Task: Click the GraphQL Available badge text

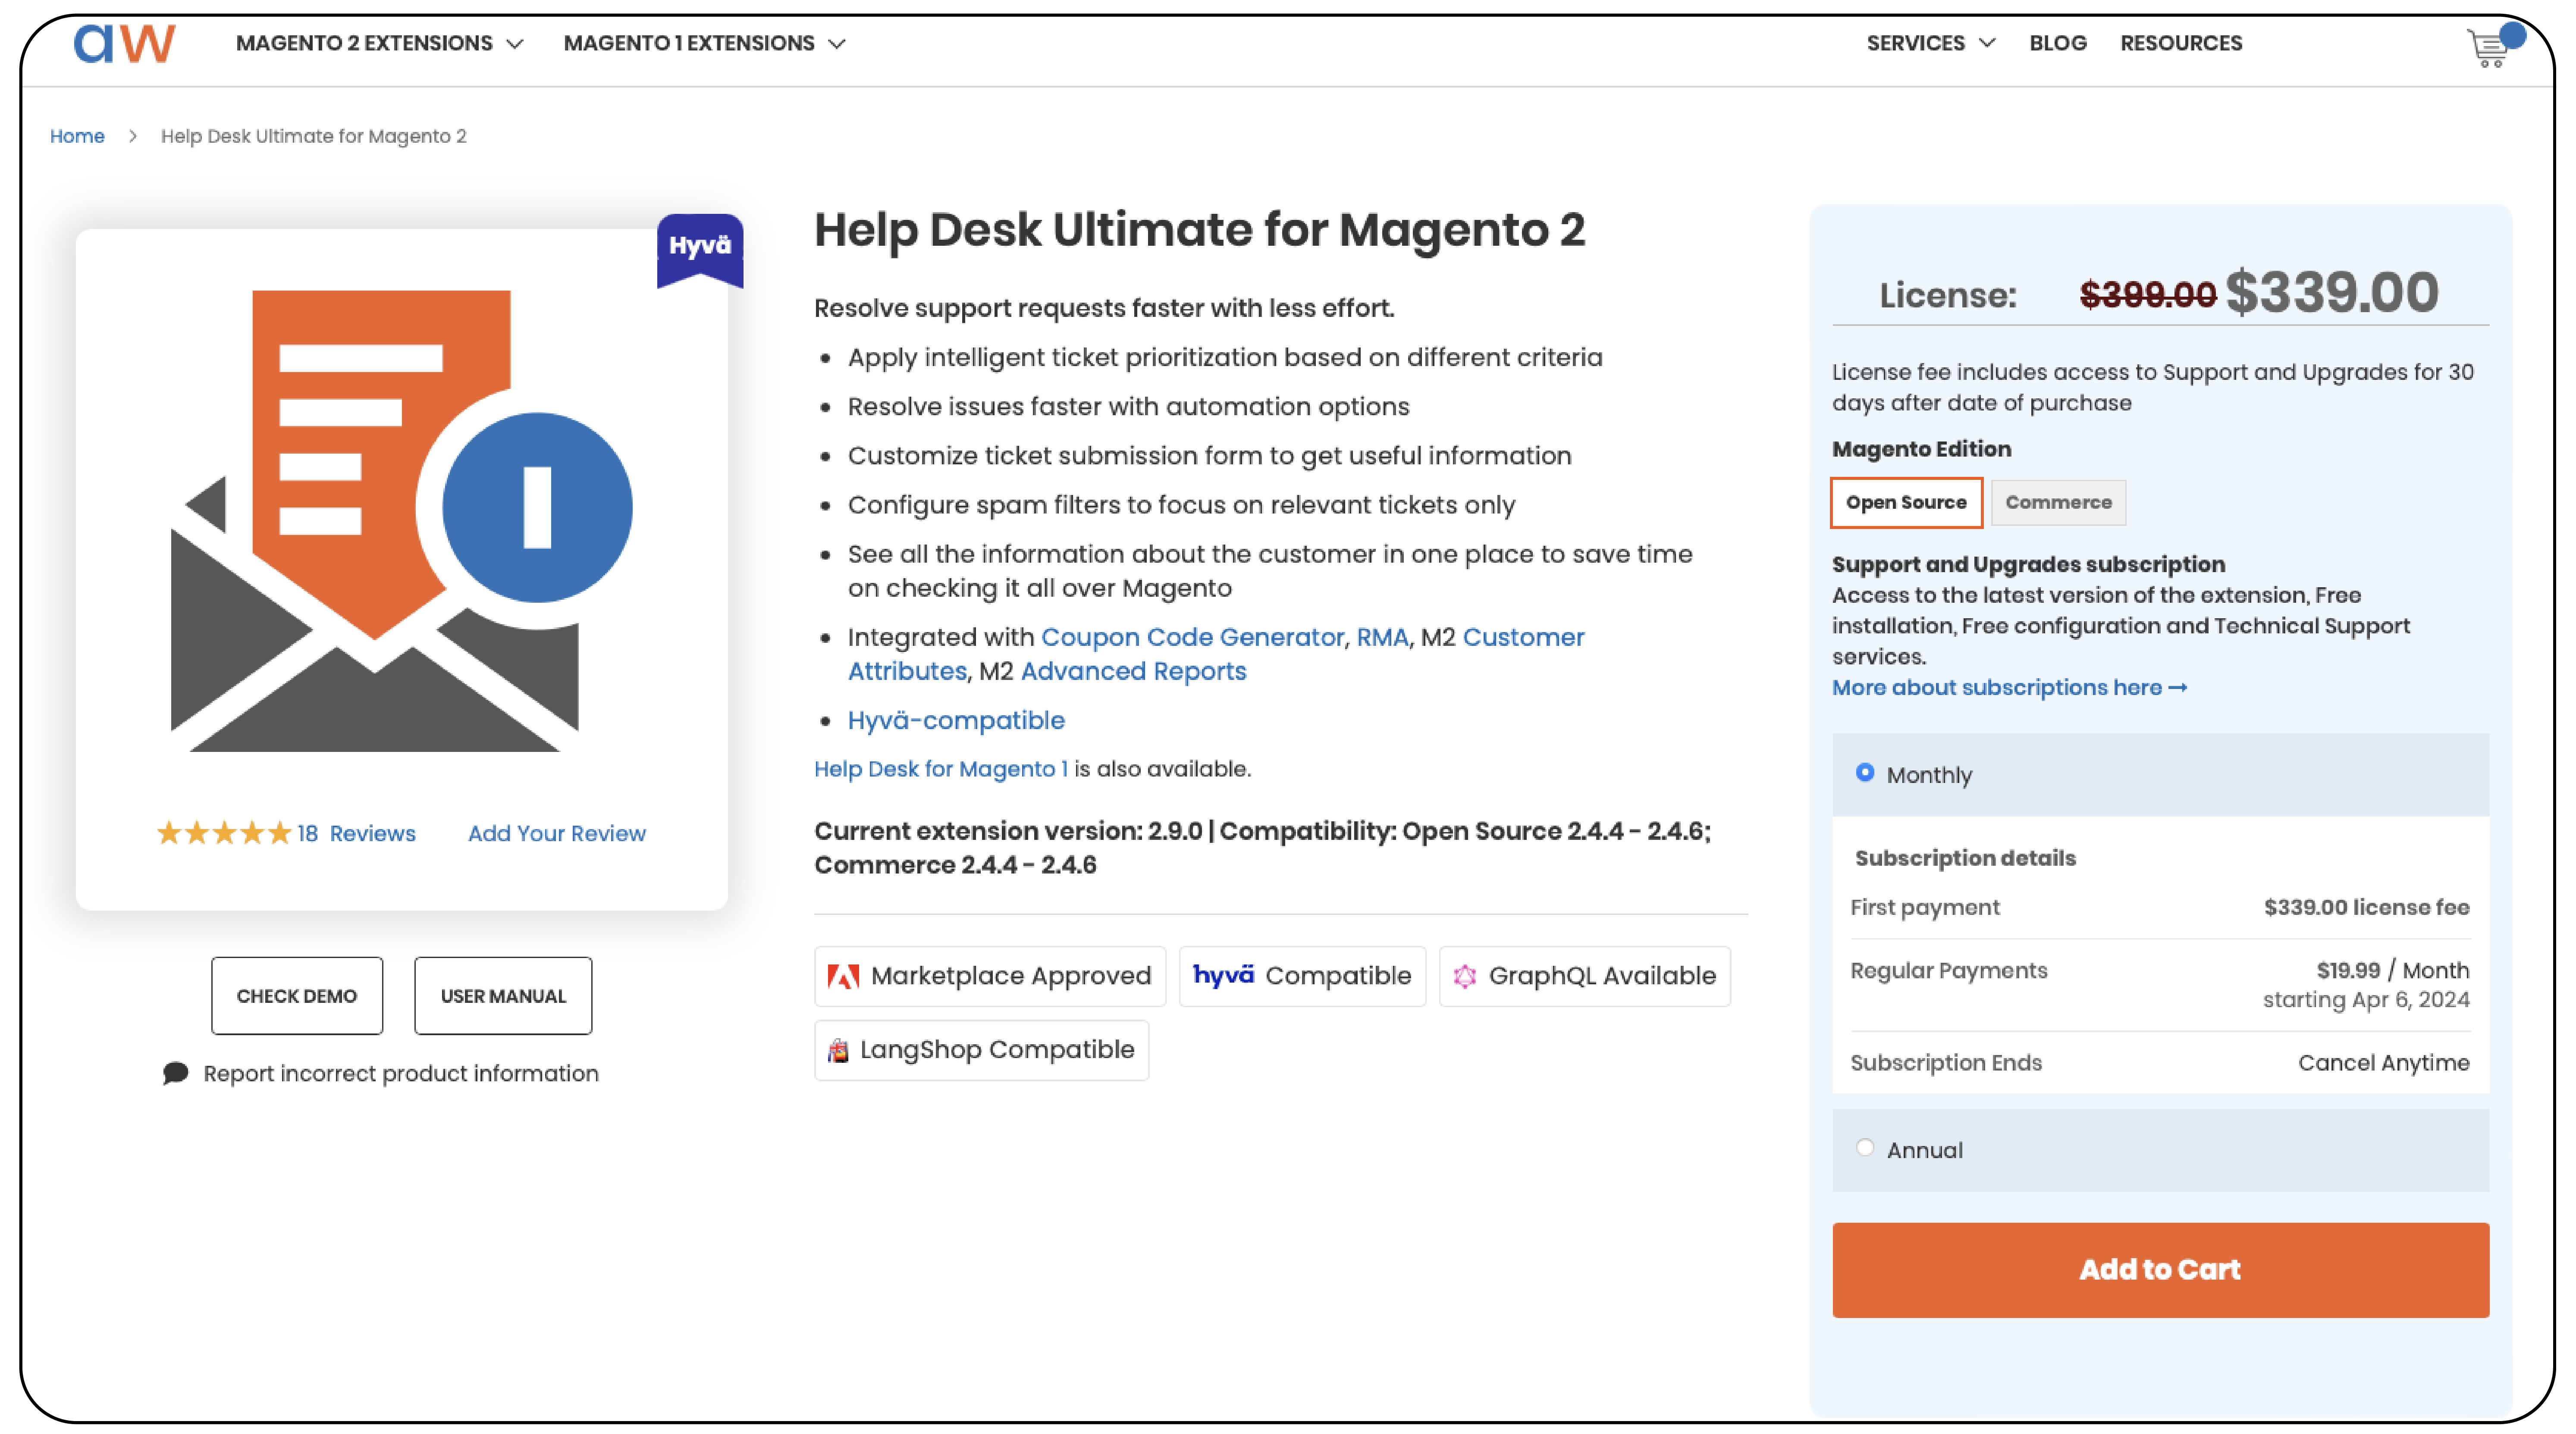Action: click(1602, 976)
